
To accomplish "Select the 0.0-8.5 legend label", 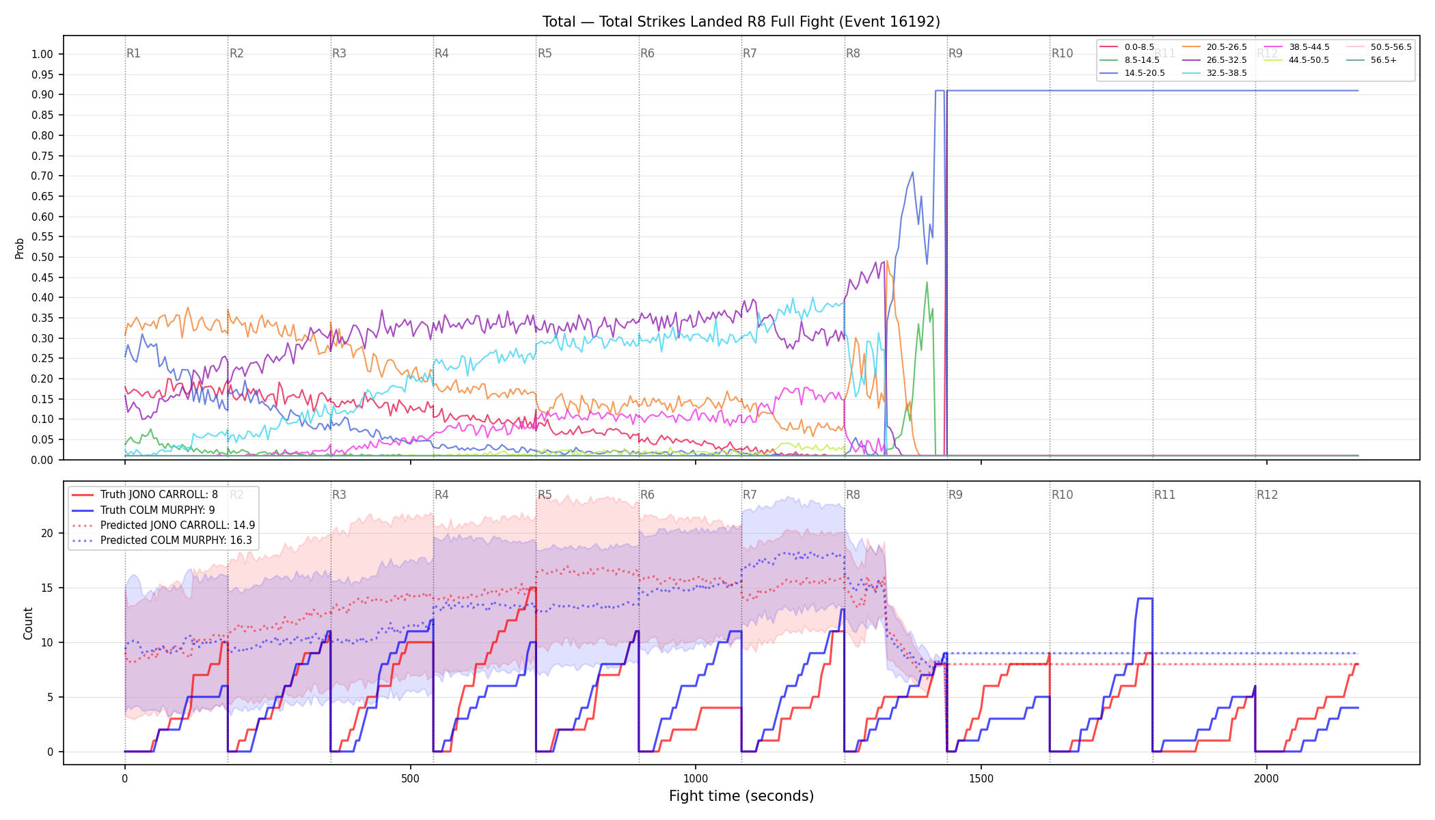I will (x=1139, y=47).
